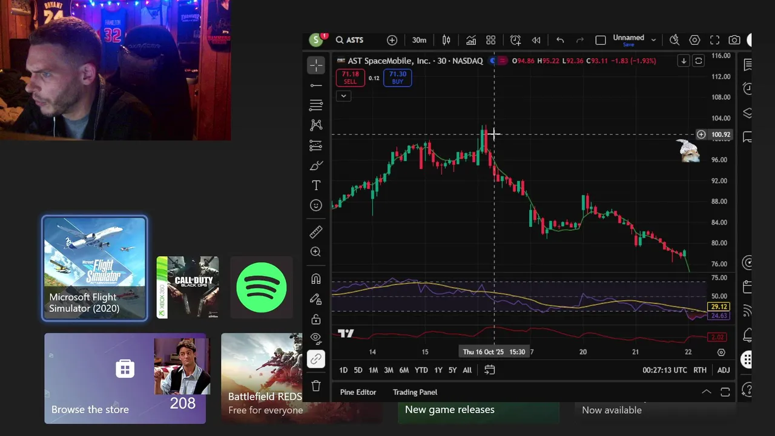The width and height of the screenshot is (775, 436).
Task: Select the trend line tool
Action: pyautogui.click(x=315, y=85)
